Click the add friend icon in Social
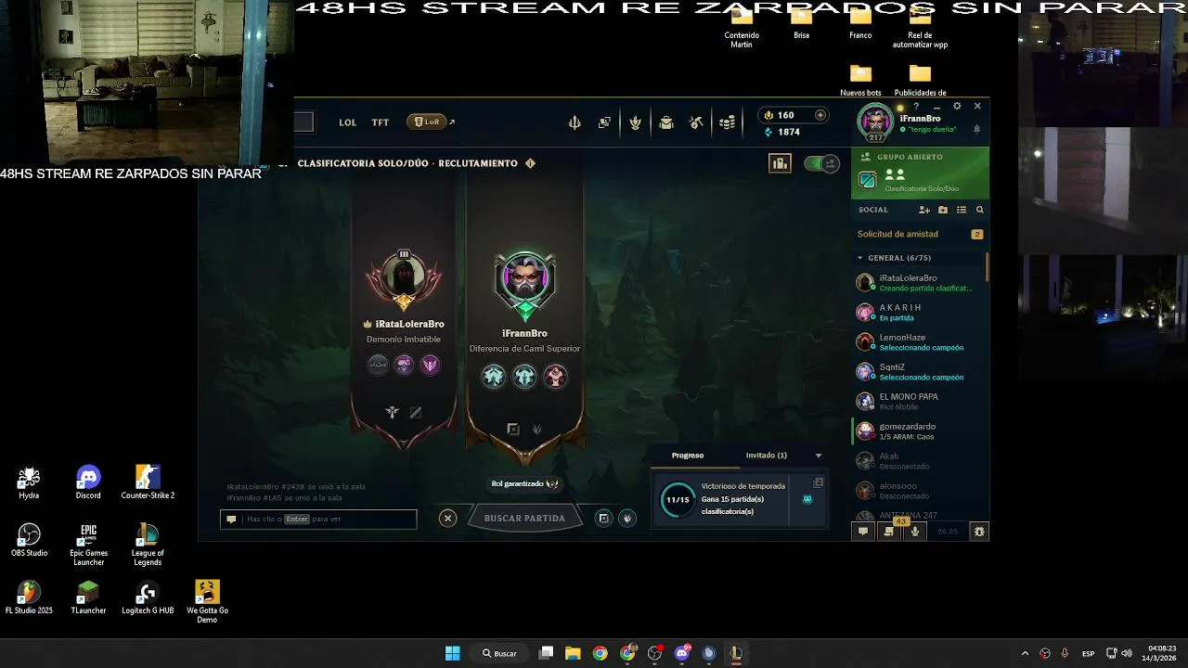 tap(923, 210)
